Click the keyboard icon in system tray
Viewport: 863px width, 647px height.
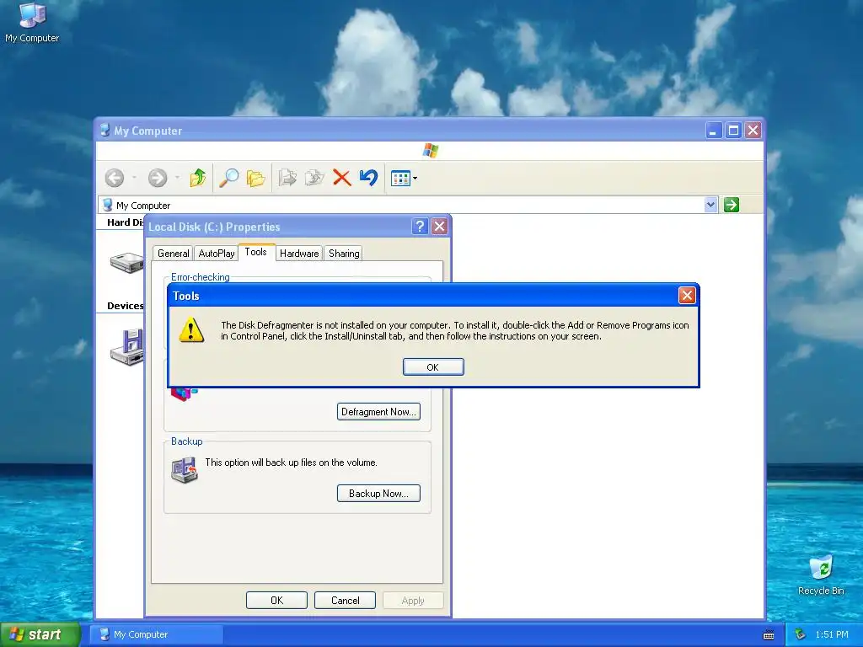(x=769, y=635)
